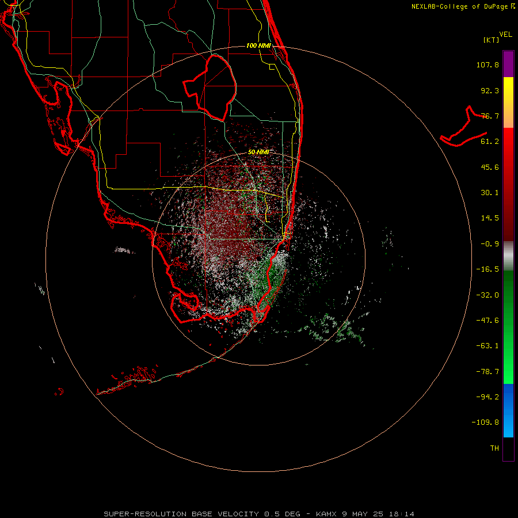Screen dimensions: 518x518
Task: Click the 76.7 velocity scale value
Action: coord(490,116)
